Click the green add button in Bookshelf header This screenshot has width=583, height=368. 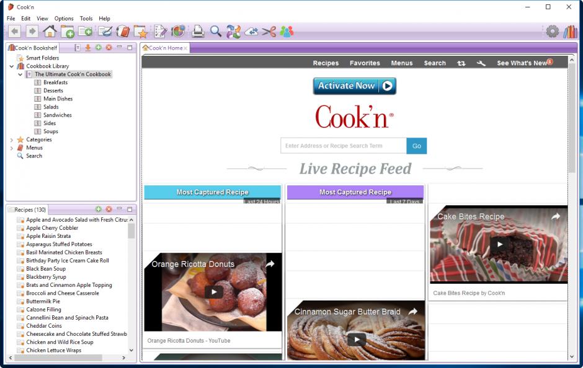click(98, 48)
